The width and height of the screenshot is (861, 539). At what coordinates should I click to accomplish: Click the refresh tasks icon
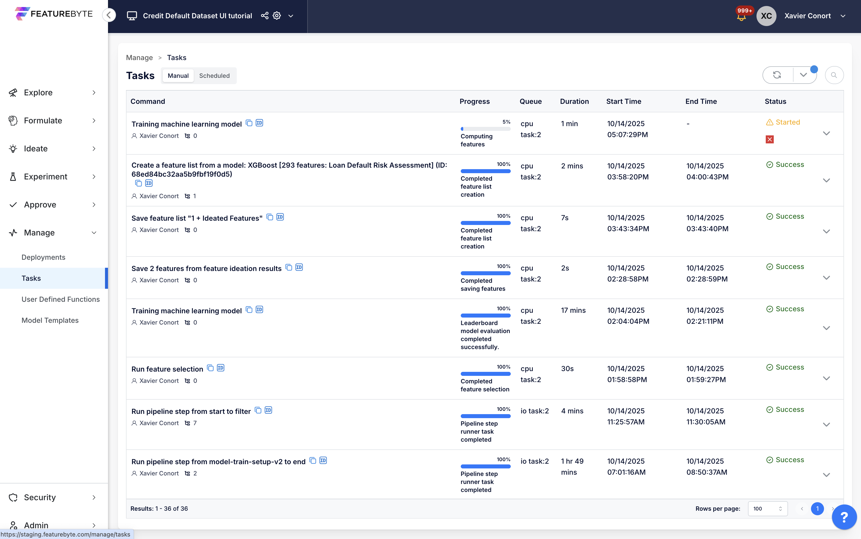coord(777,75)
